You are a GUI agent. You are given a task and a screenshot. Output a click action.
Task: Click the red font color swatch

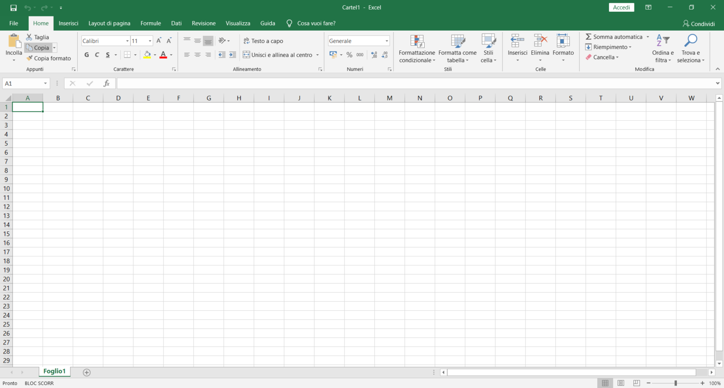[x=163, y=57]
